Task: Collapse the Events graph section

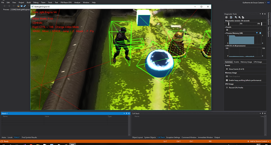Action: (x=225, y=27)
